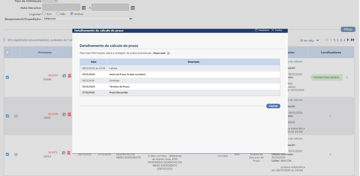Open the Responsável/Expedição dropdown
This screenshot has width=360, height=176.
point(88,19)
